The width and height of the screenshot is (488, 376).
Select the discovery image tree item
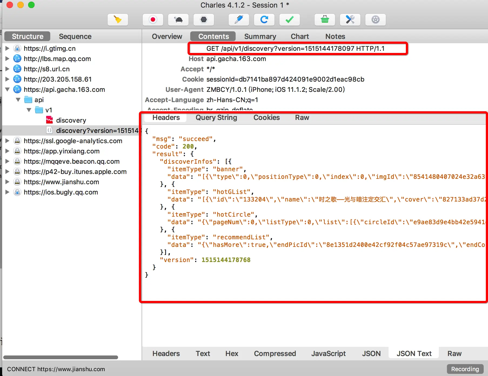pos(71,120)
